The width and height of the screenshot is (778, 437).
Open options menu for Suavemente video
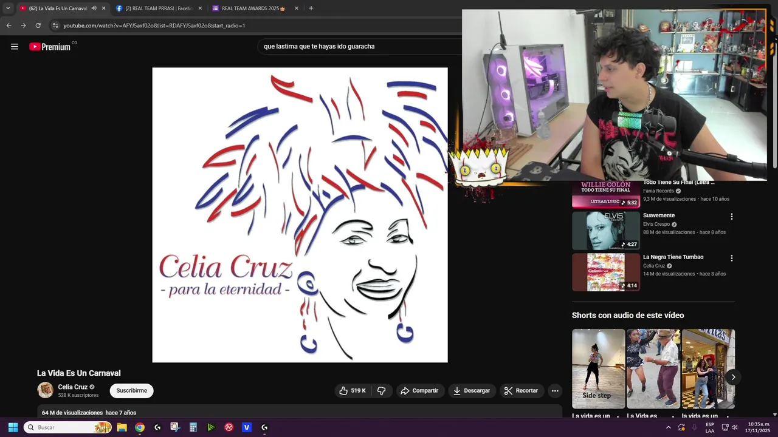tap(732, 217)
